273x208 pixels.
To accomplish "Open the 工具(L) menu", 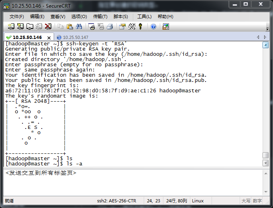I will (144, 16).
